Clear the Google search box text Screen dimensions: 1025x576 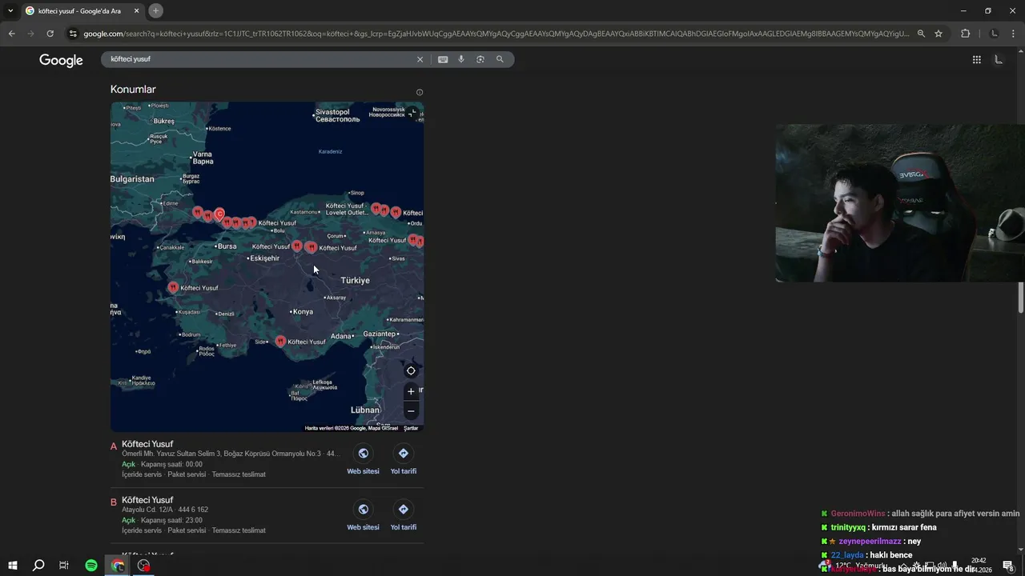click(x=420, y=59)
